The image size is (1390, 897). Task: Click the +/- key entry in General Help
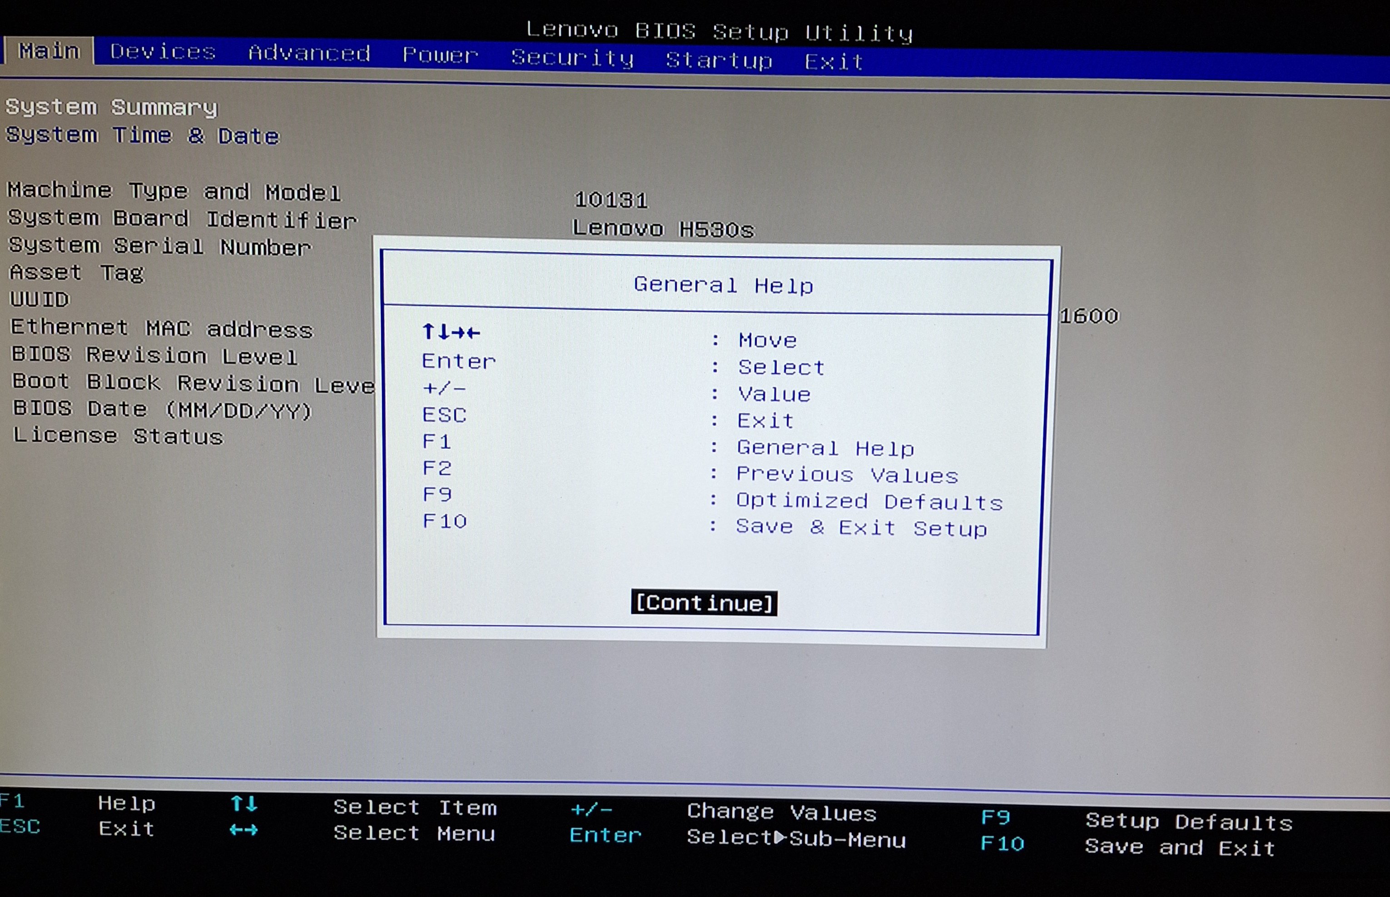pyautogui.click(x=444, y=388)
